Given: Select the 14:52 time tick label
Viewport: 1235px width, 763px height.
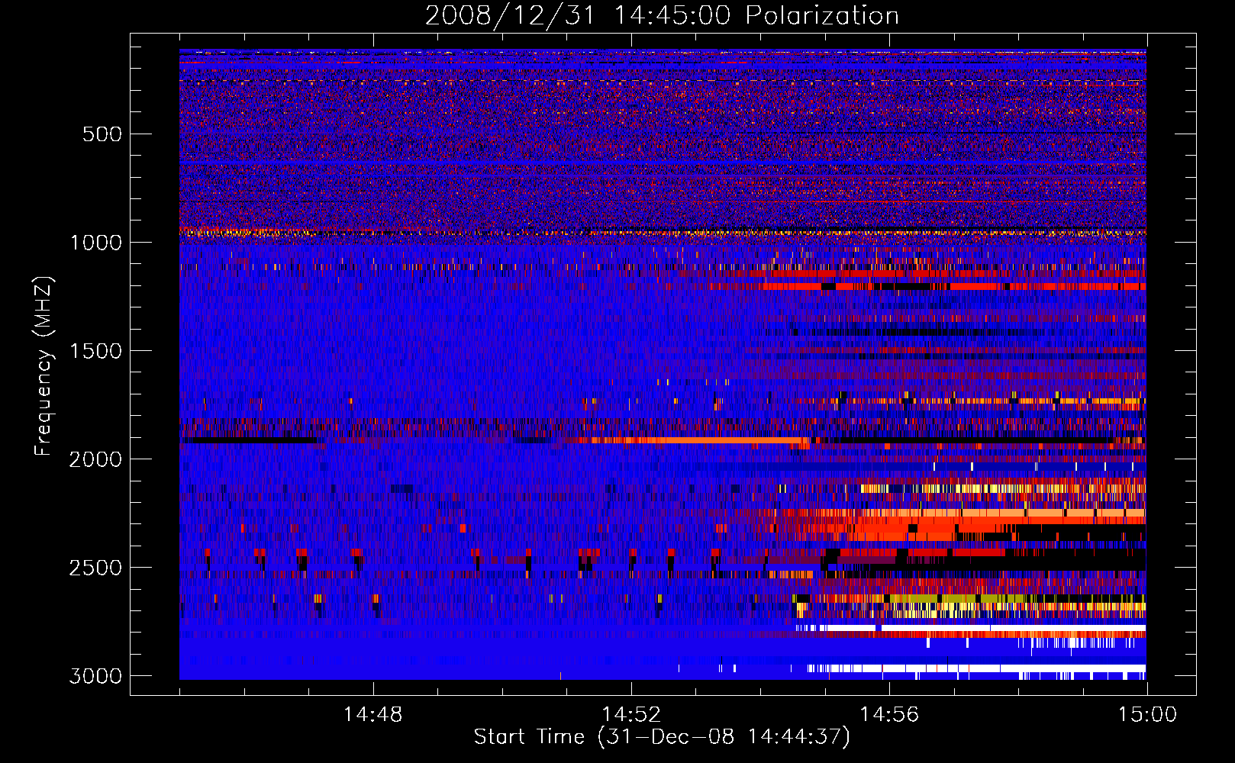Looking at the screenshot, I should tap(631, 715).
